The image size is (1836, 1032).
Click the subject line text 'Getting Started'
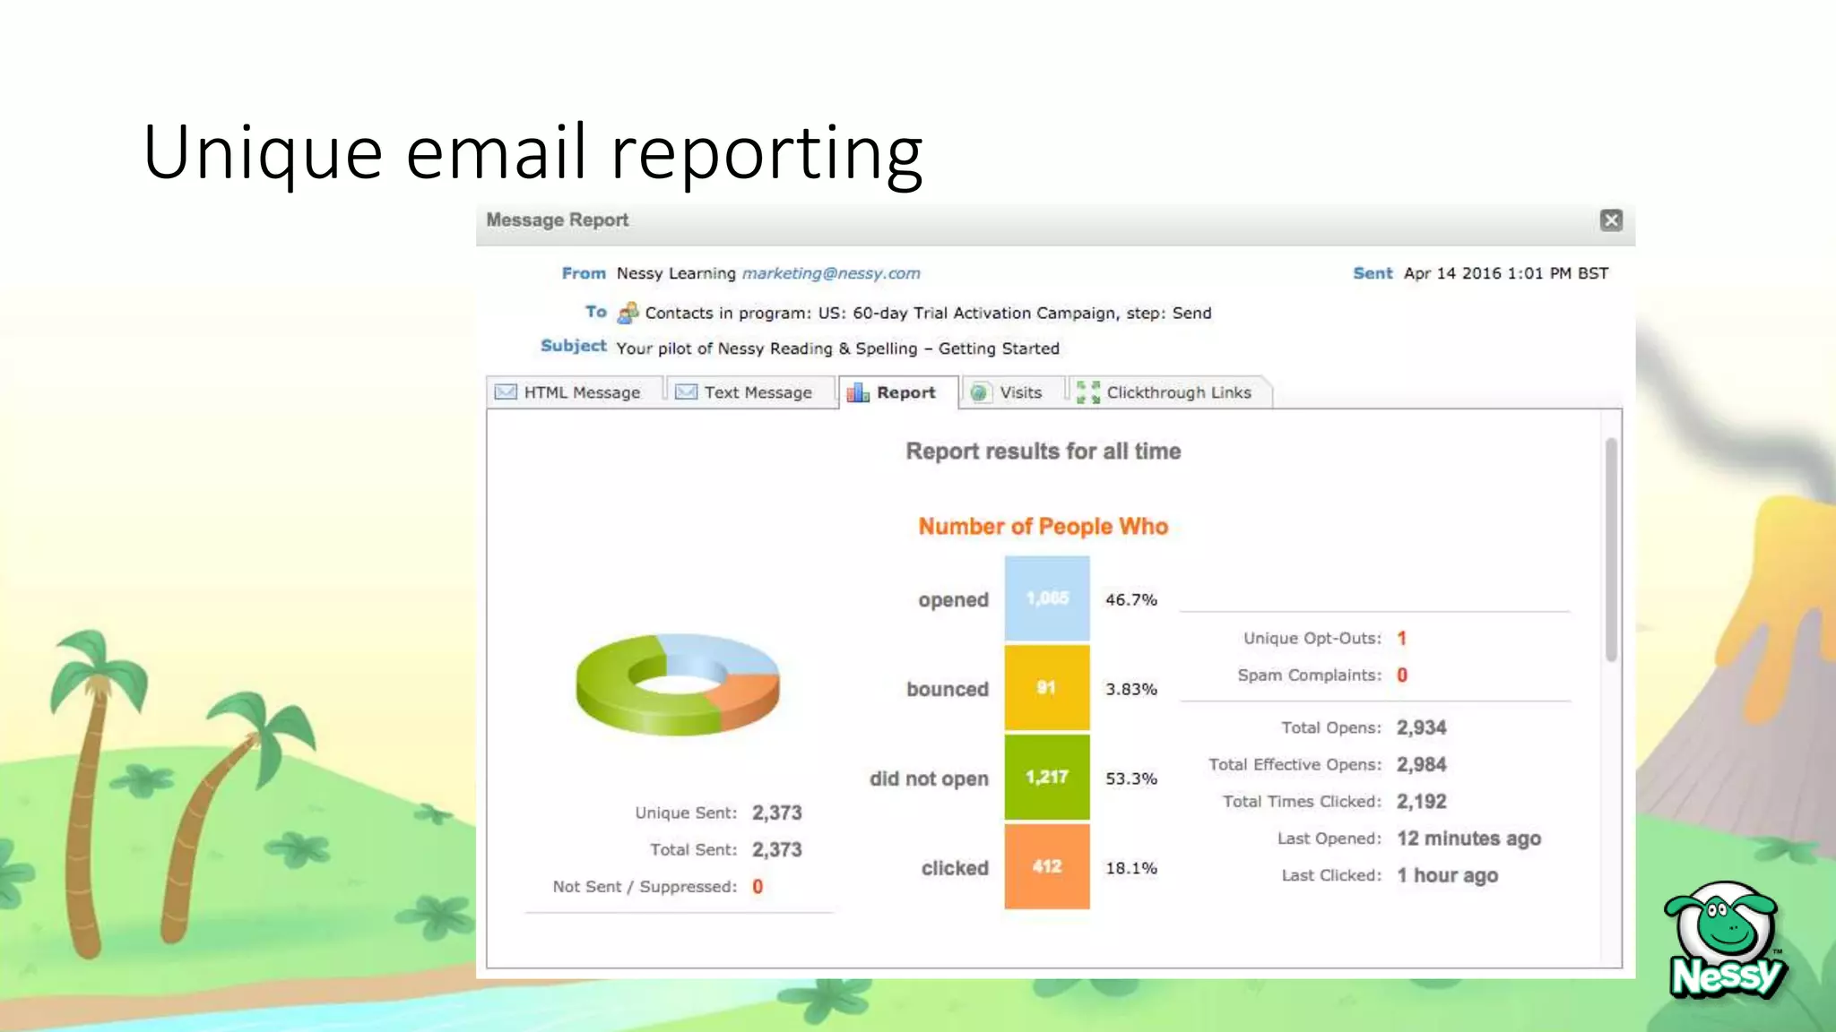click(999, 348)
